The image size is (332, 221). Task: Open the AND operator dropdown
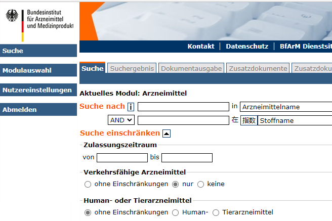(x=121, y=120)
